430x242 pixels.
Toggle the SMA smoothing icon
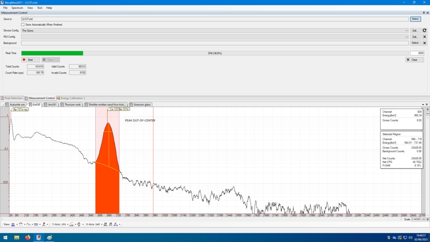coord(36,224)
